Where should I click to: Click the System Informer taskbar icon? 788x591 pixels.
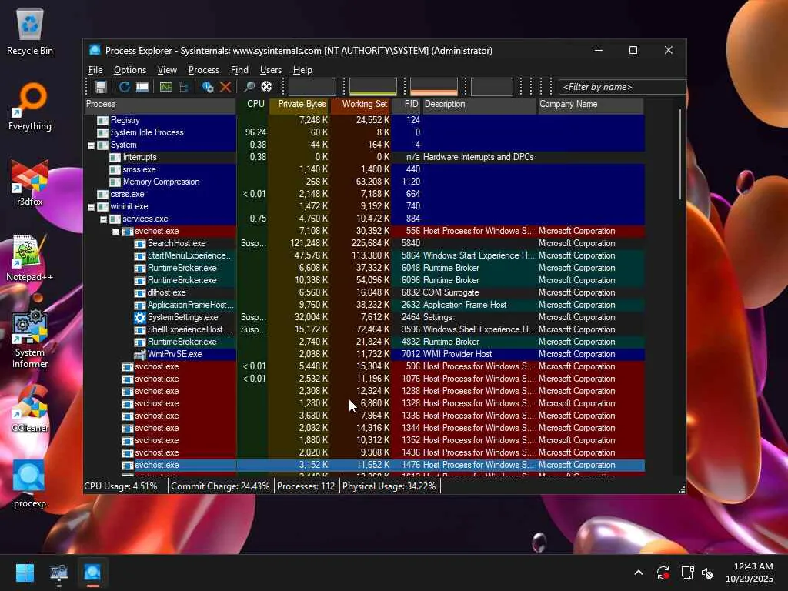[x=58, y=573]
